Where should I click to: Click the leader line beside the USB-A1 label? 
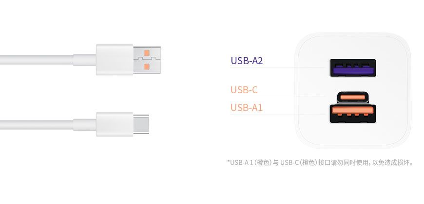302,114
